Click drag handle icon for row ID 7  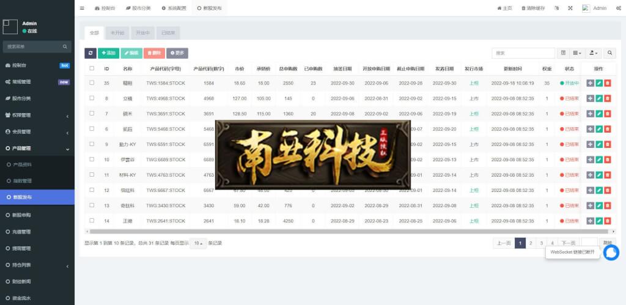[591, 114]
